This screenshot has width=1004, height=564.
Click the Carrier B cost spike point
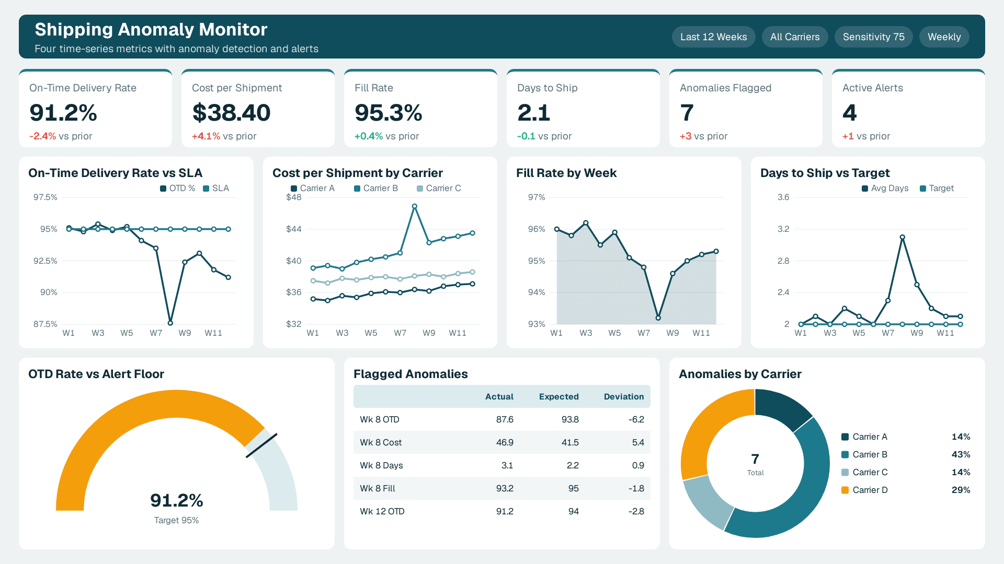point(415,206)
